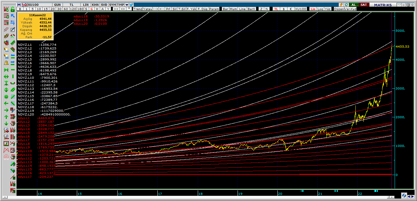This screenshot has width=417, height=201.
Task: Click the green up arrow tool
Action: pyautogui.click(x=6, y=117)
